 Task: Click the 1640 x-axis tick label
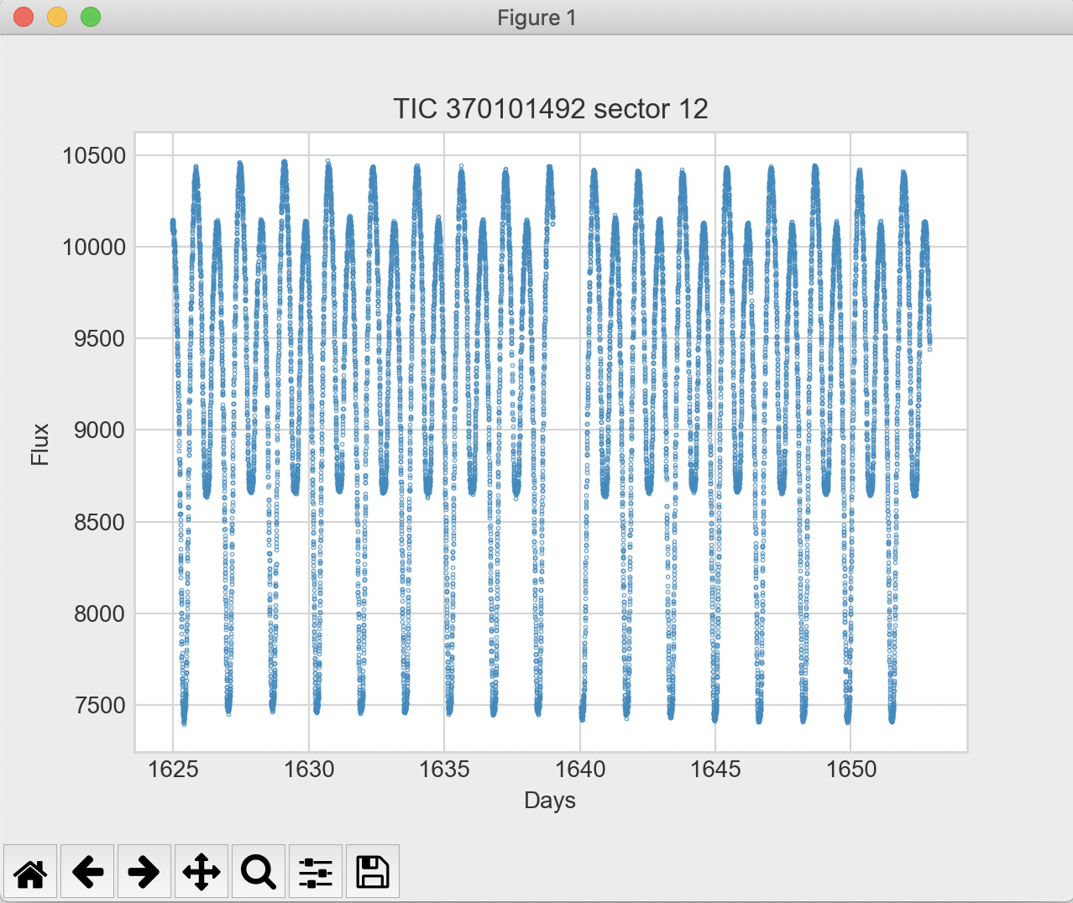[579, 769]
